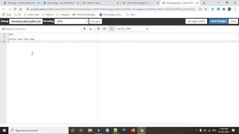239x134 pixels.
Task: Click the browser address bar URL
Action: click(113, 9)
